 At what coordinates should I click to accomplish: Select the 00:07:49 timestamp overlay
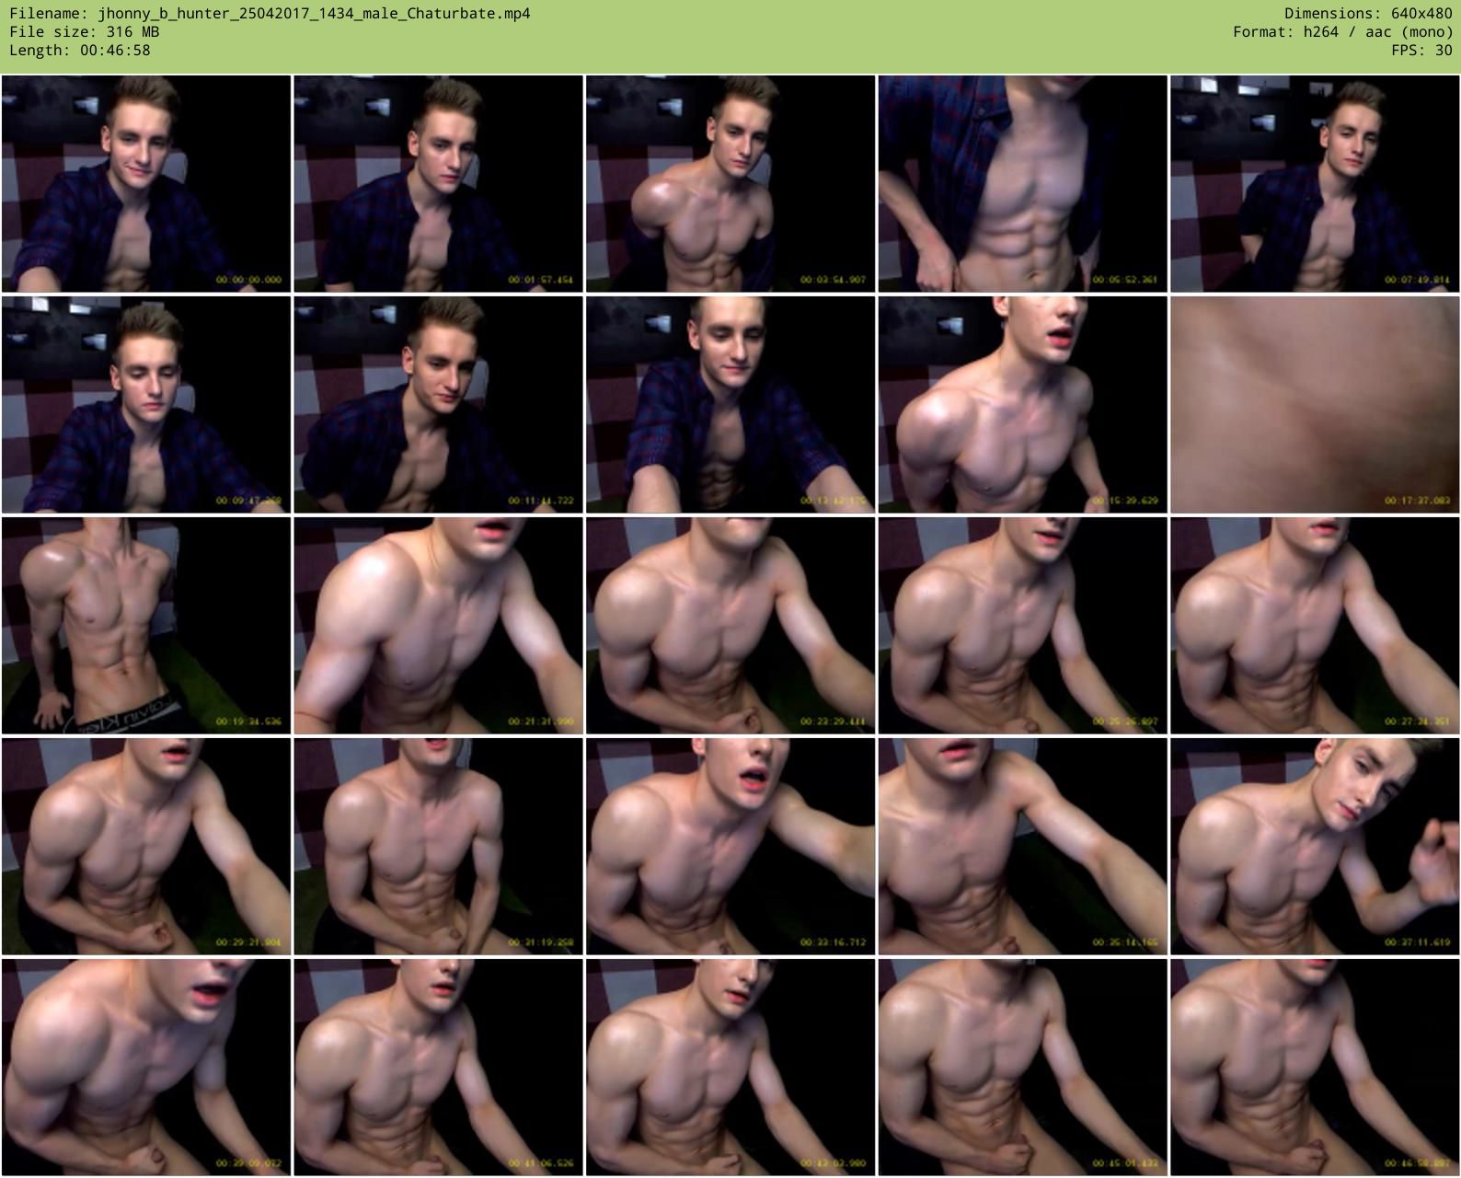pyautogui.click(x=1417, y=280)
